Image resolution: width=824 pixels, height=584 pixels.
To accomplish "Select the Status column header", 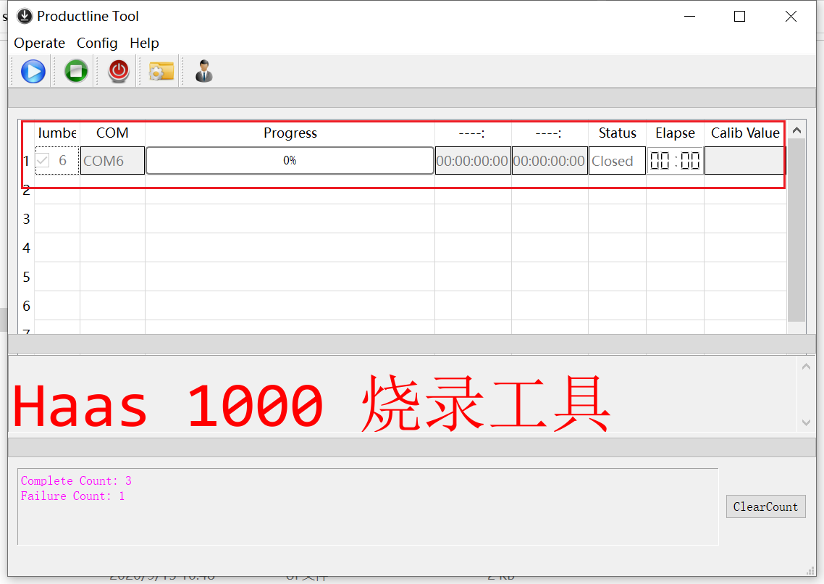I will (x=618, y=133).
